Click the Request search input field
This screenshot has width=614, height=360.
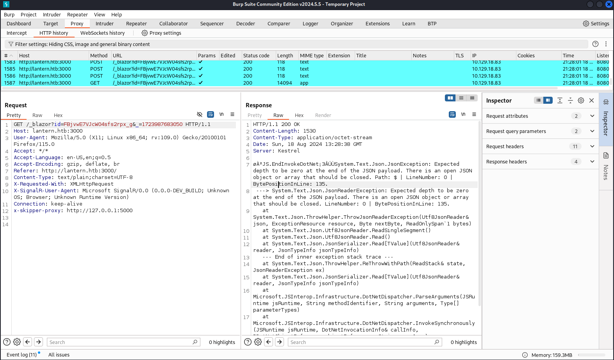[x=123, y=342]
